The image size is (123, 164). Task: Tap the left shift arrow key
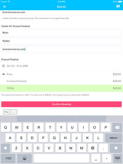(x=5, y=148)
